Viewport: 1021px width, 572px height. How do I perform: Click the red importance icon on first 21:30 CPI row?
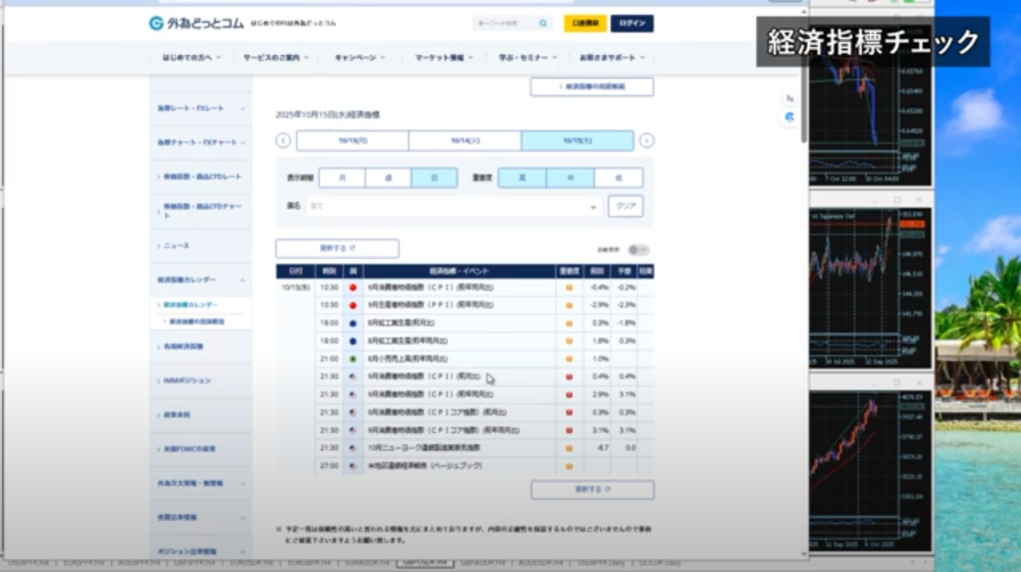coord(569,377)
